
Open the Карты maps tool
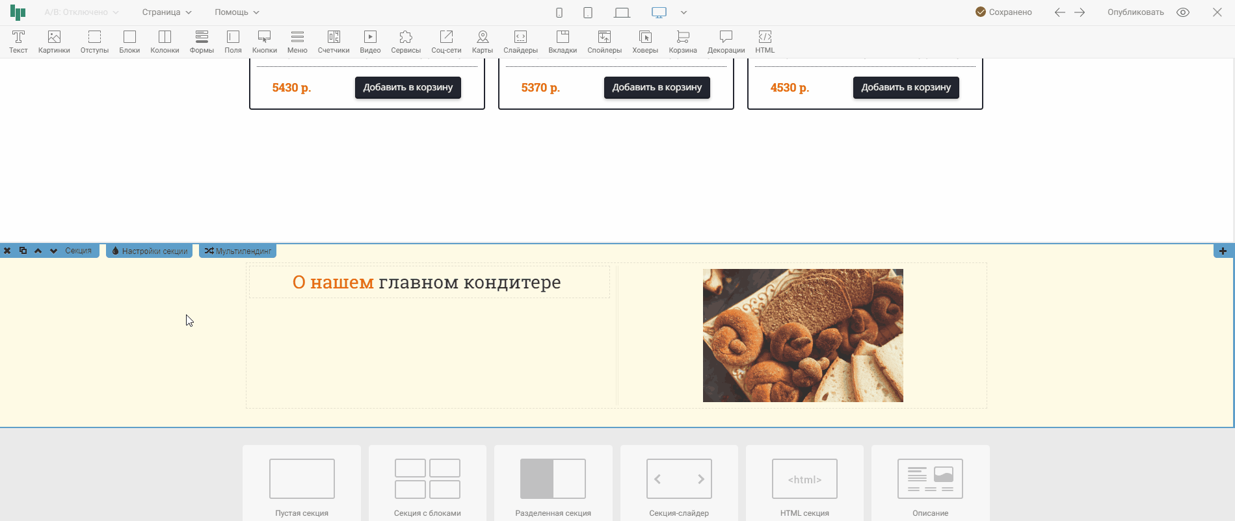coord(482,42)
